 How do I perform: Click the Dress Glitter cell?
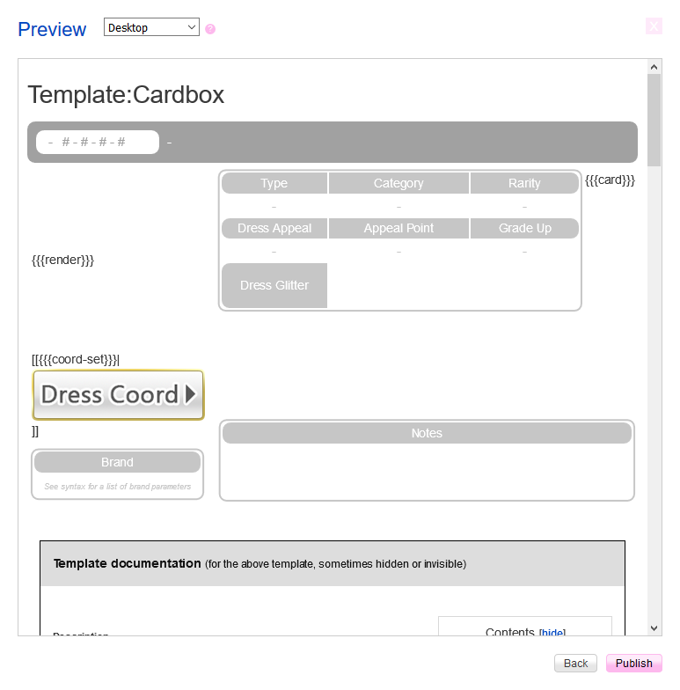pos(274,285)
